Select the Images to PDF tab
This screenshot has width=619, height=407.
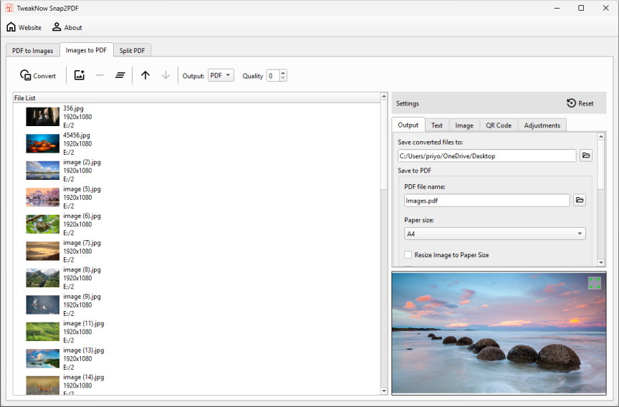click(87, 50)
